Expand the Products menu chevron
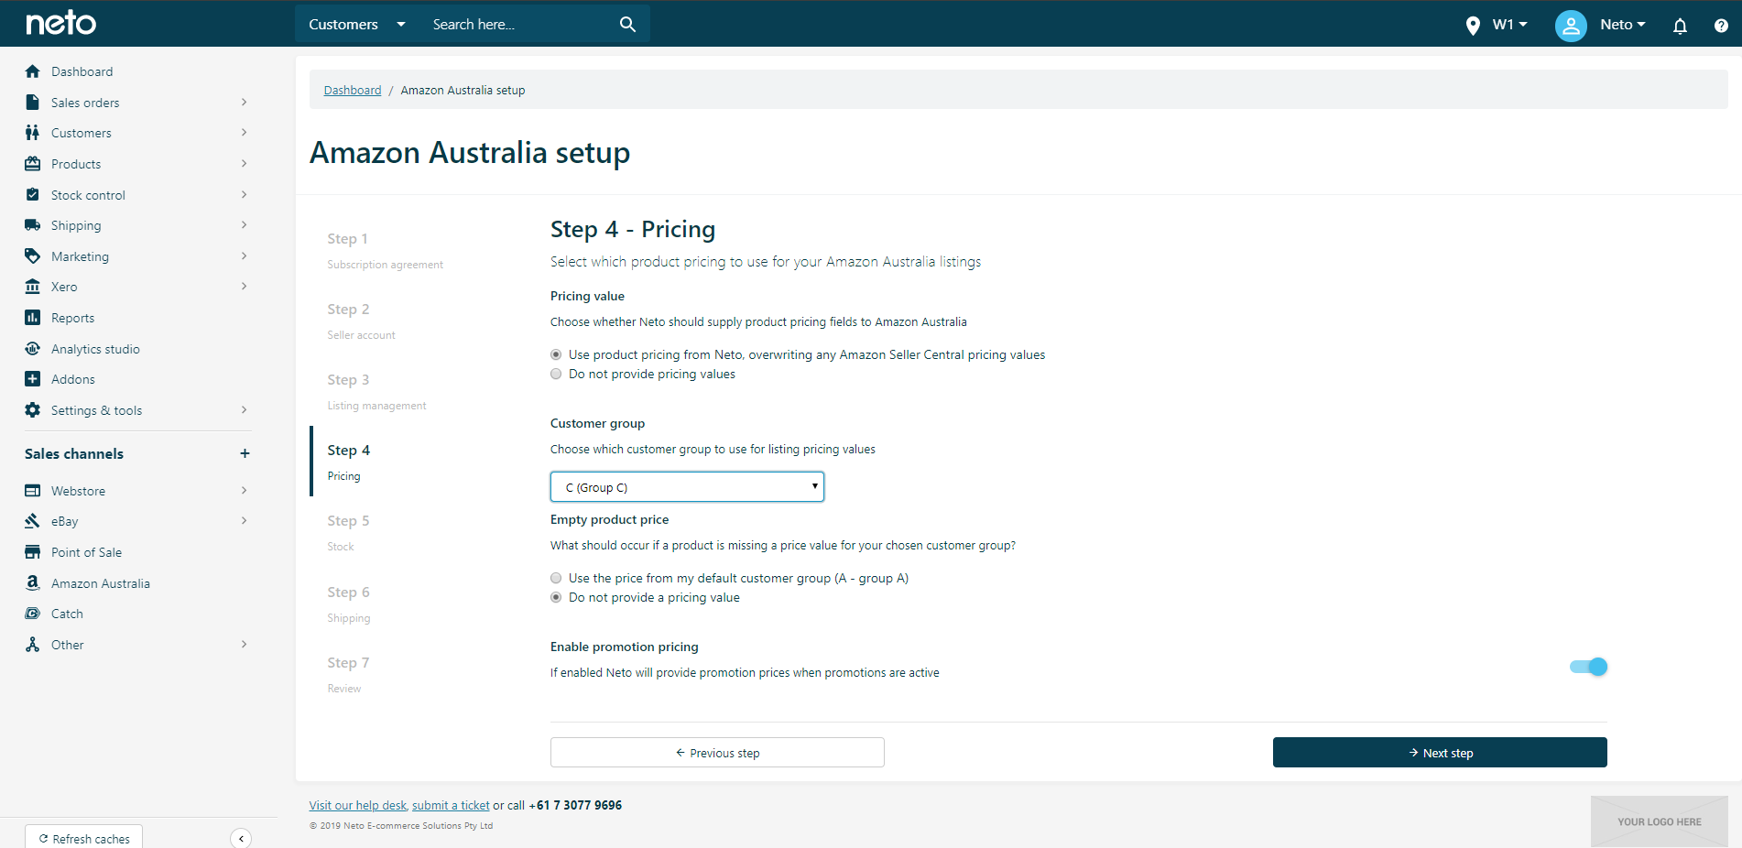1742x848 pixels. coord(244,164)
